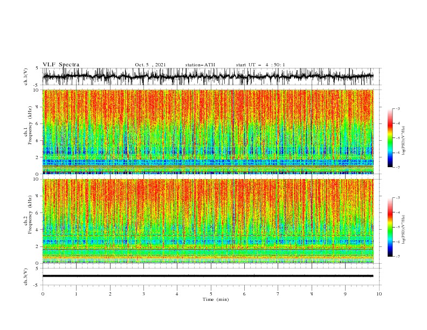Select the "start UT = 4 :50: 1" text
Screen dimensions: 427x330
pos(260,65)
